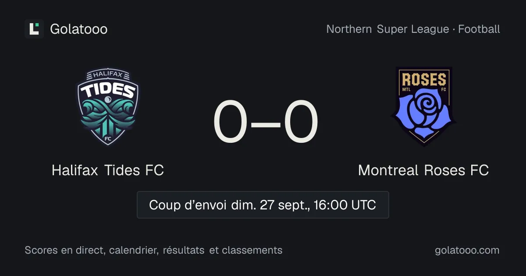Open the golatooo.com link

coord(467,250)
